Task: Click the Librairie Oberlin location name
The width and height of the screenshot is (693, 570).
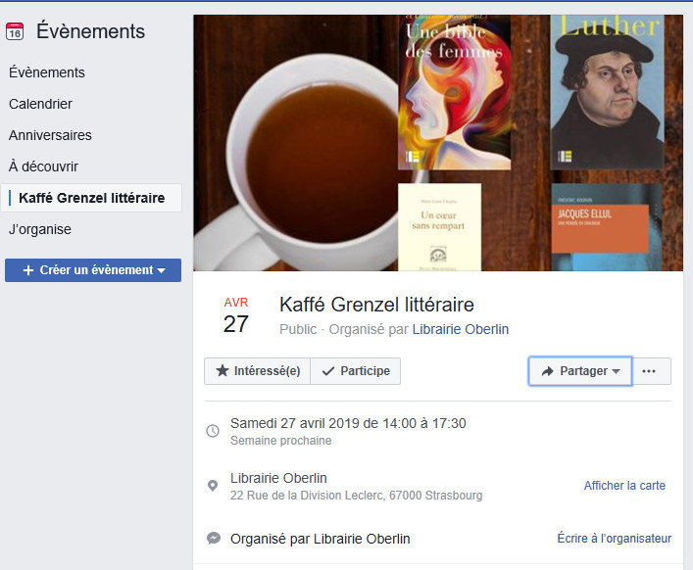Action: [x=278, y=478]
